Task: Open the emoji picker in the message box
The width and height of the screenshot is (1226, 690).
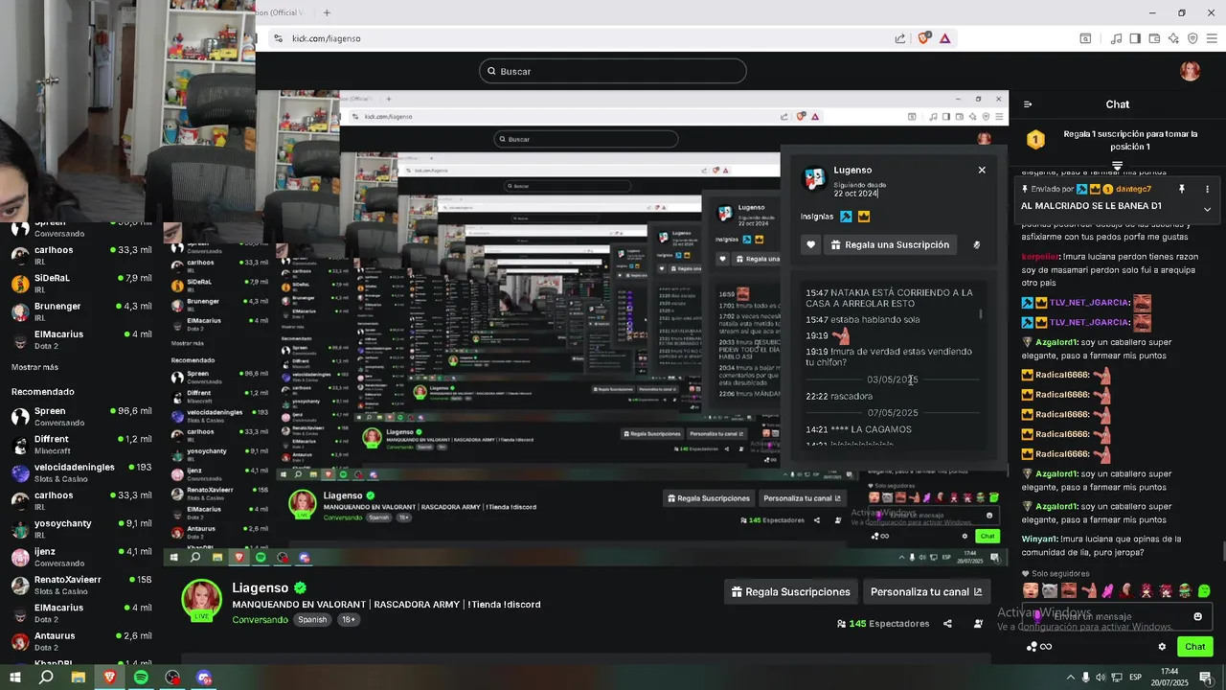Action: click(x=1197, y=616)
